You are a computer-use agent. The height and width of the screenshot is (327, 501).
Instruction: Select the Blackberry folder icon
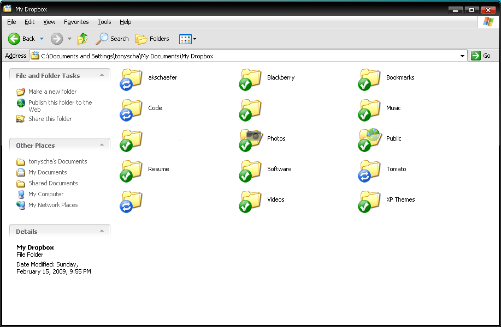[251, 78]
